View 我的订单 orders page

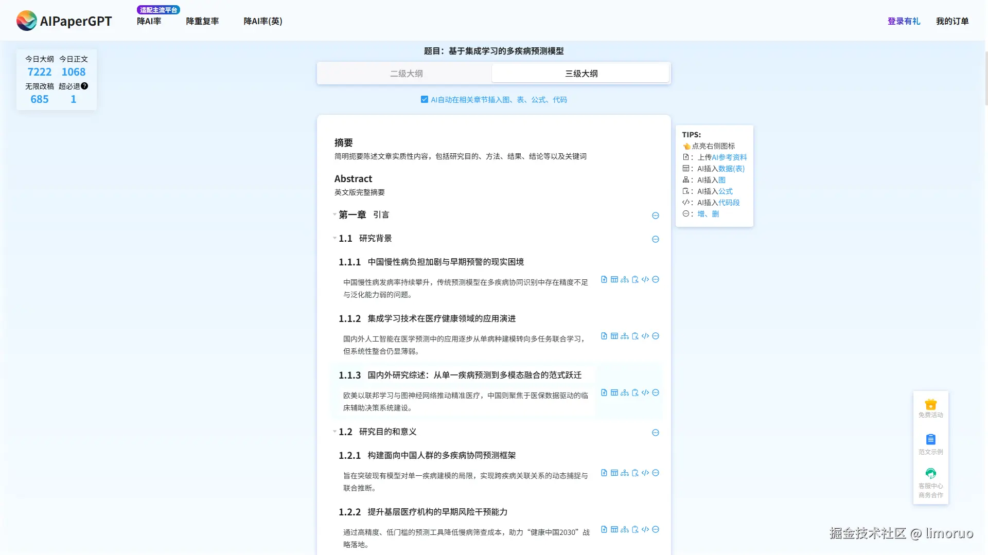pos(952,21)
